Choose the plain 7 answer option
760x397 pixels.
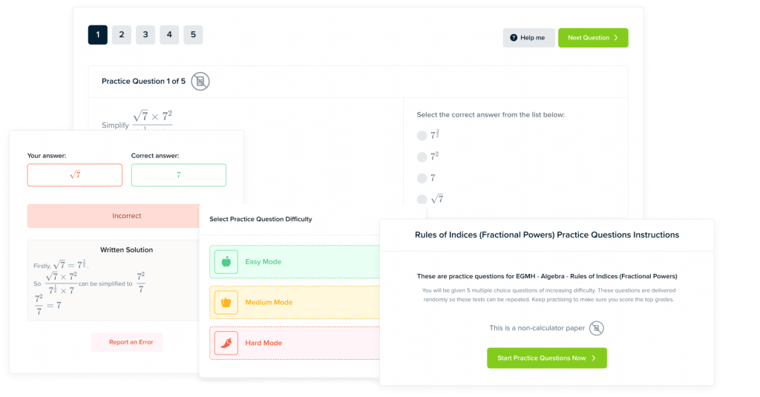422,178
